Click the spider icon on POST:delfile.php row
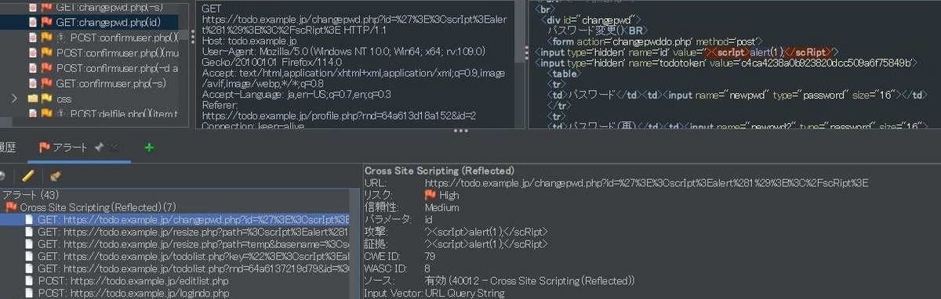The height and width of the screenshot is (299, 941). pyautogui.click(x=60, y=114)
